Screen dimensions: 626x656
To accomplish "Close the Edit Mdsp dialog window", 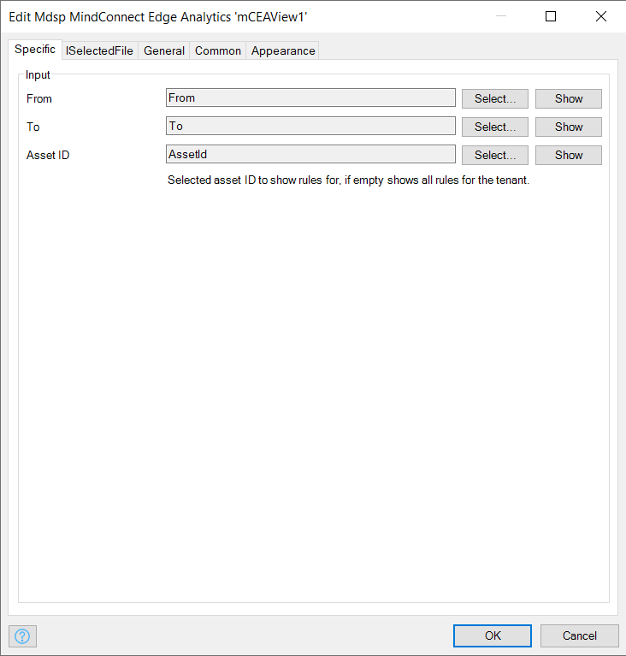I will click(601, 16).
